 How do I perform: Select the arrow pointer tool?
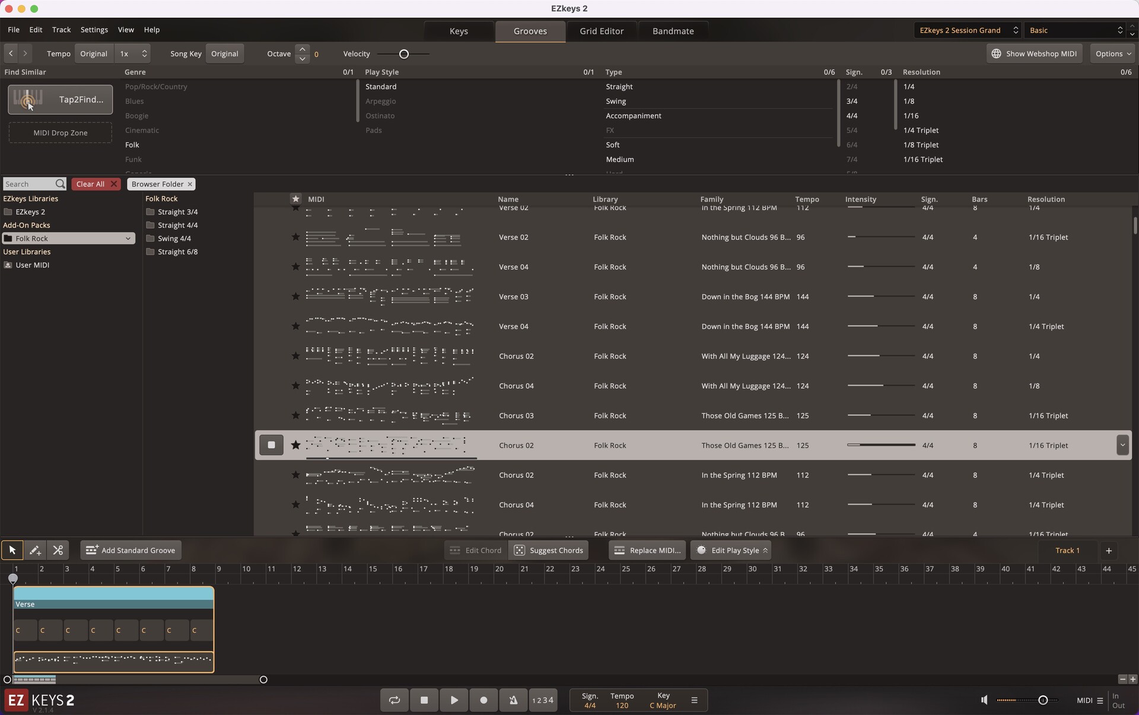coord(12,551)
